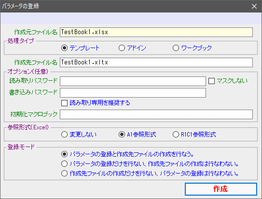Click the 初期化マクロブック label
Viewport: 262px width, 199px height.
(x=34, y=114)
